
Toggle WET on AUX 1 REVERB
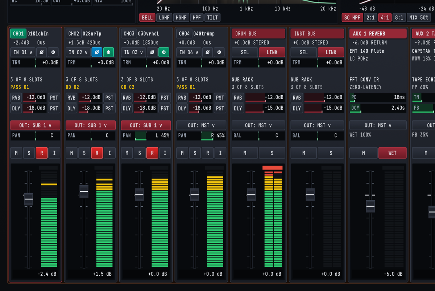(393, 153)
